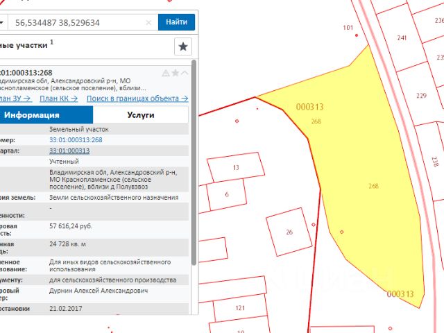Click parcel 26 on the map
444x333 pixels.
(x=289, y=232)
